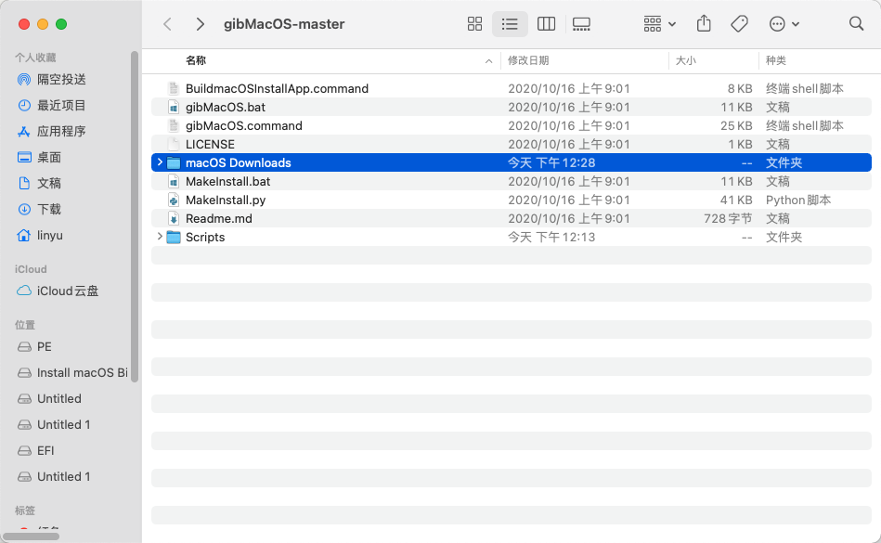Sort by the 大小 column header
This screenshot has height=543, width=881.
click(x=686, y=60)
